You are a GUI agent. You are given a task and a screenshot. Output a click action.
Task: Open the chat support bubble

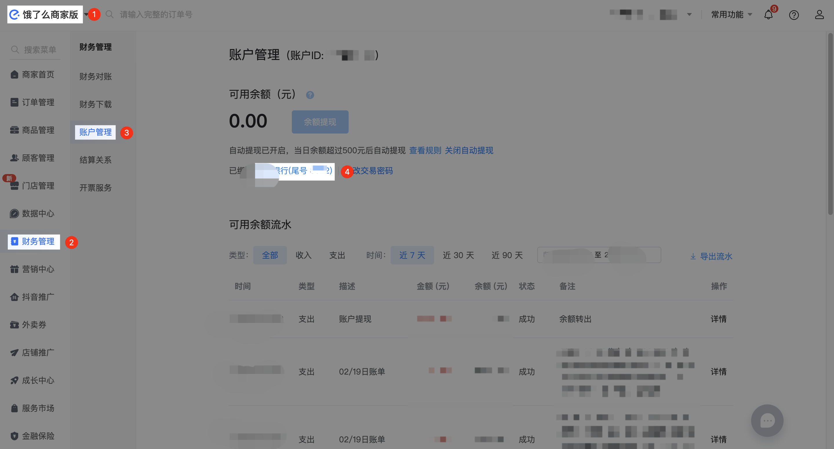coord(767,421)
